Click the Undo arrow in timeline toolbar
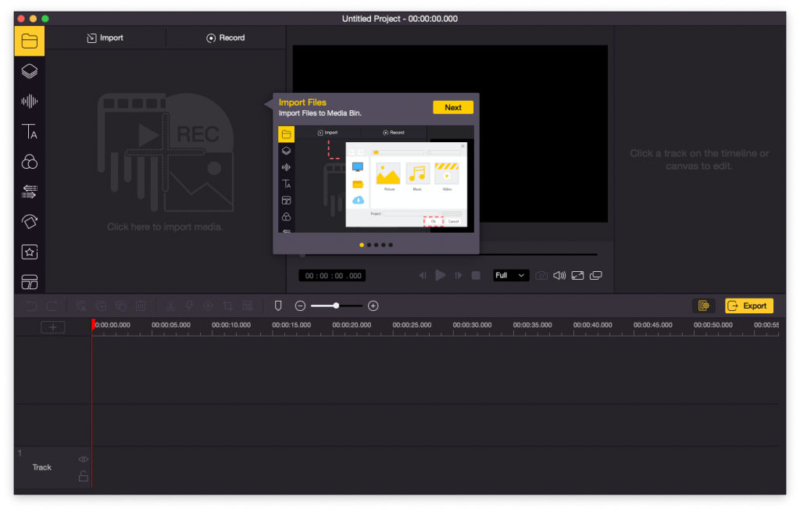 pyautogui.click(x=31, y=306)
